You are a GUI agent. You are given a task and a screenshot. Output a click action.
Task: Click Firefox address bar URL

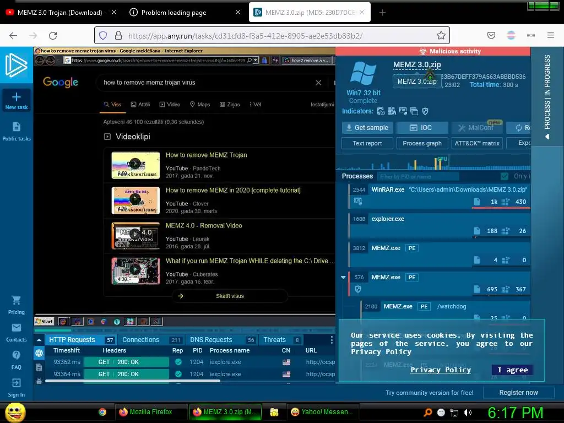pos(245,36)
